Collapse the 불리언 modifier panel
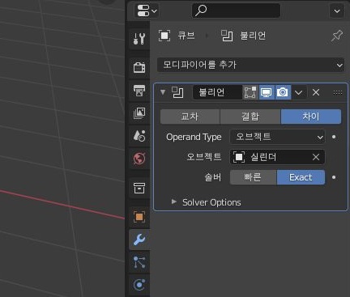Image resolution: width=350 pixels, height=297 pixels. (x=163, y=92)
